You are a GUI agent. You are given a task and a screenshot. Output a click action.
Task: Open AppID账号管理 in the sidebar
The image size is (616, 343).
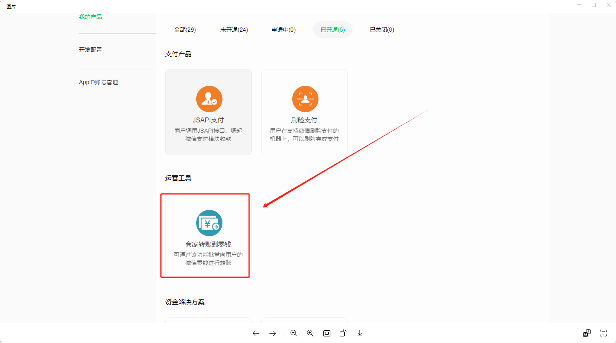tap(98, 82)
